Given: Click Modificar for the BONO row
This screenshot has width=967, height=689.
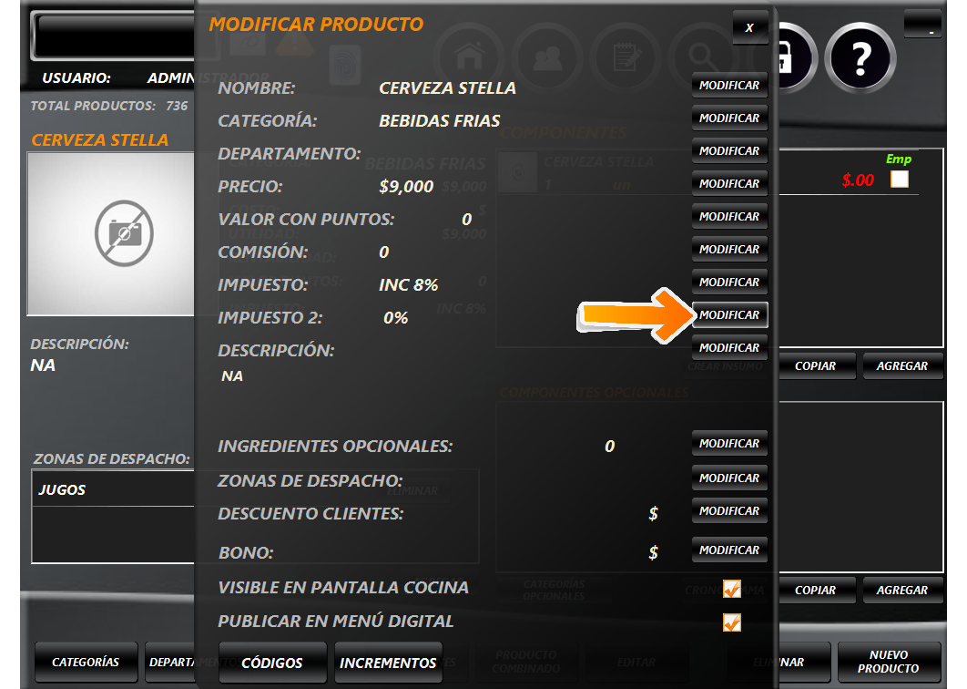Looking at the screenshot, I should coord(729,550).
